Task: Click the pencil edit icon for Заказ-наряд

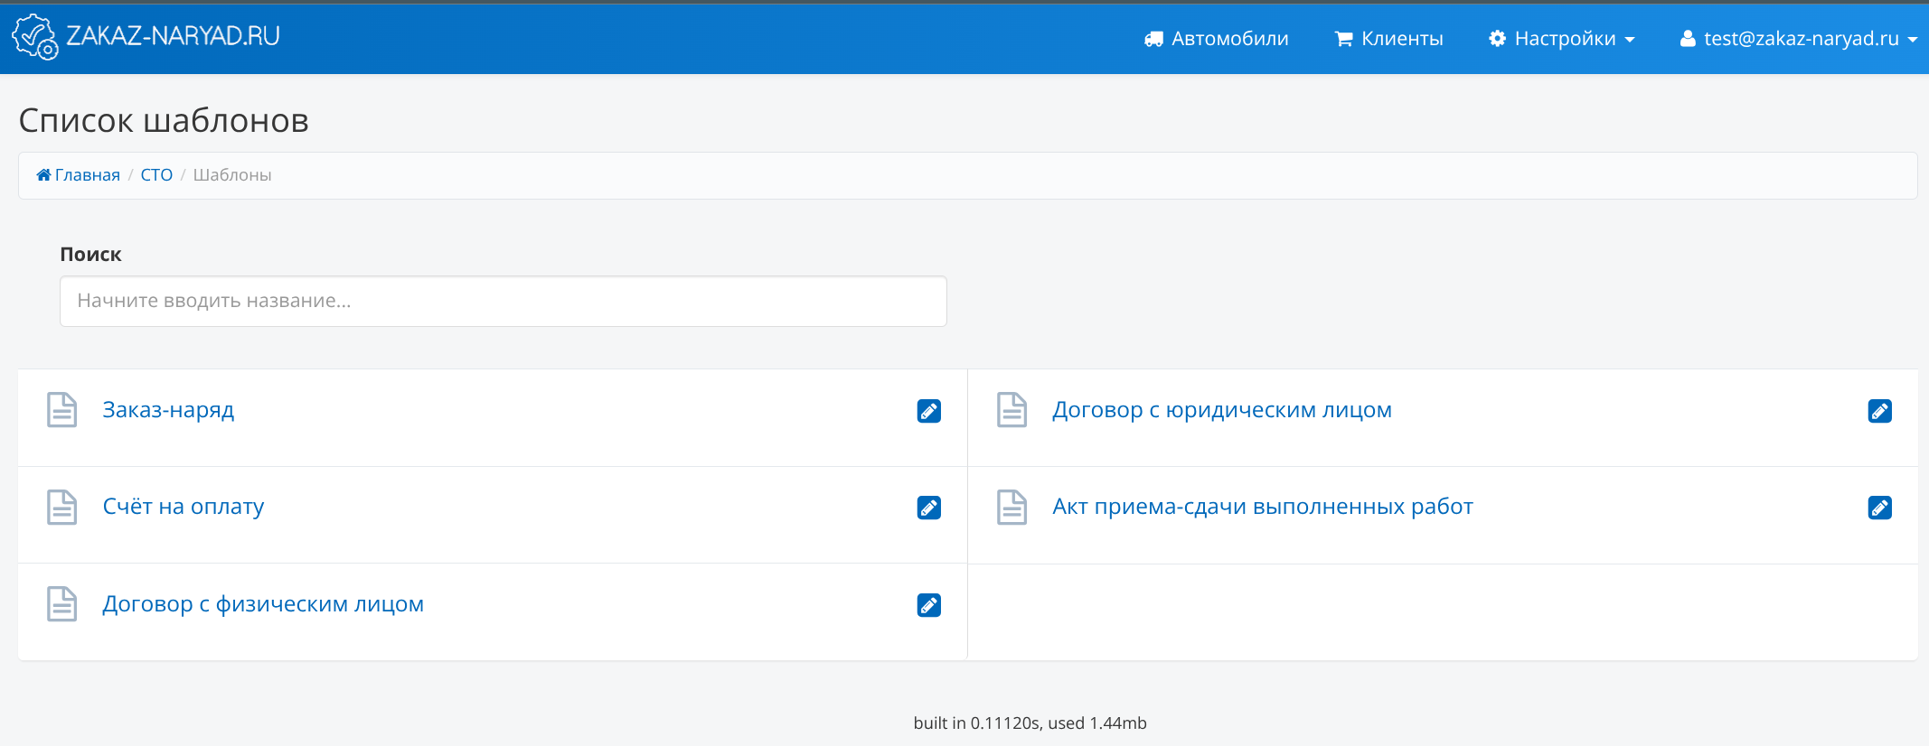Action: click(x=928, y=411)
